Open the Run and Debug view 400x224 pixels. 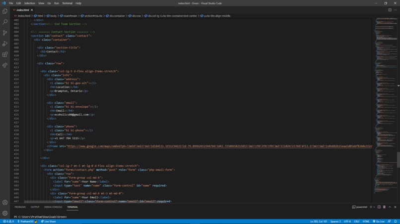coord(5,44)
